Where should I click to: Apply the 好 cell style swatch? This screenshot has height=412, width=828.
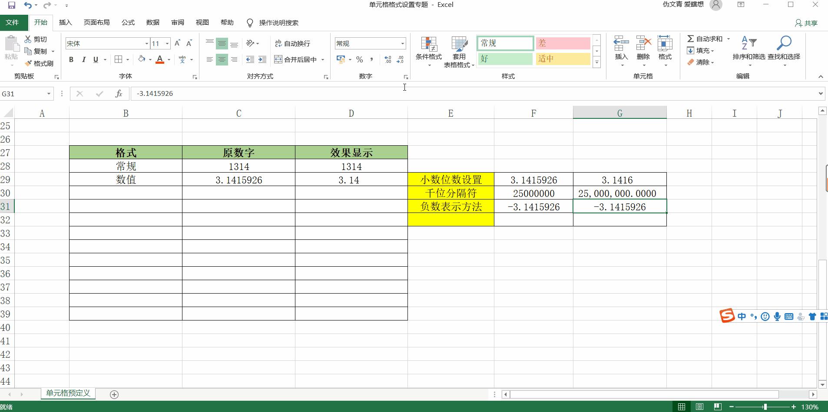click(505, 59)
